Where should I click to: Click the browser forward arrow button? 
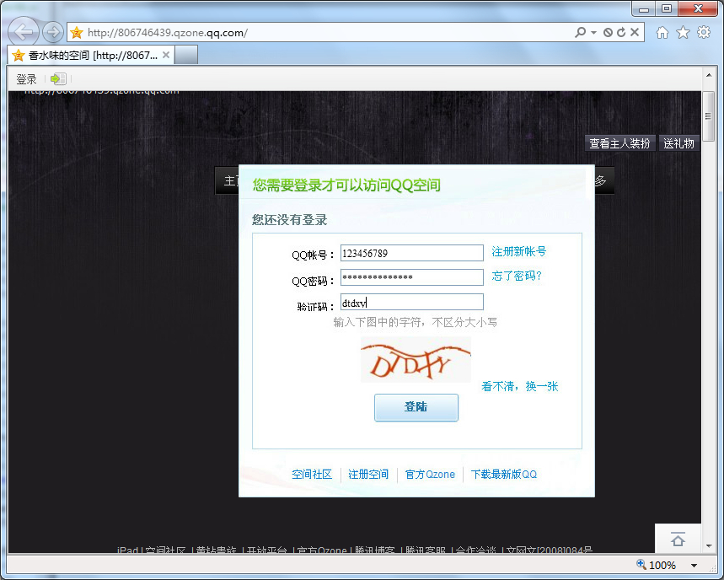tap(53, 32)
